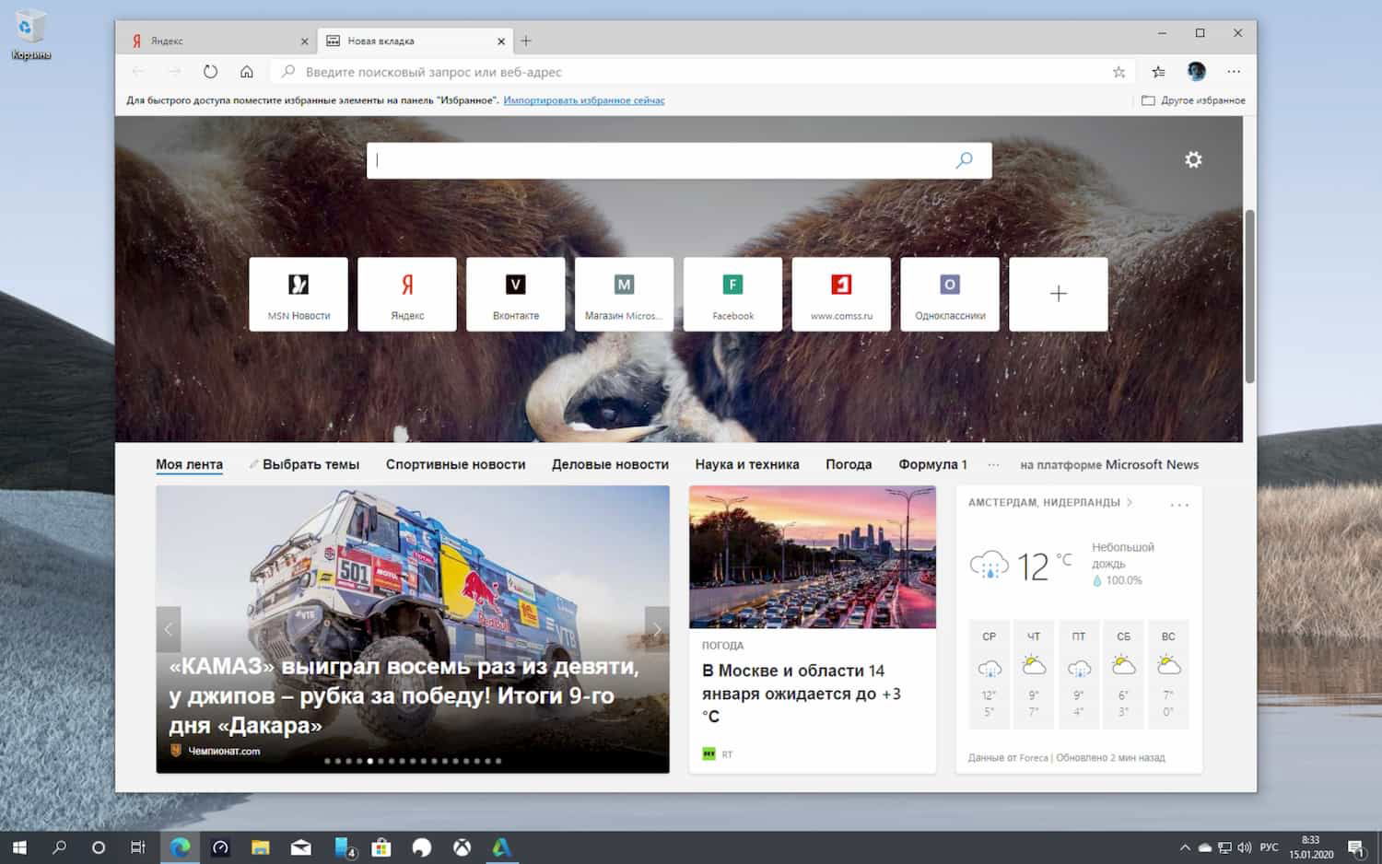This screenshot has height=864, width=1382.
Task: Open the Одноклассники shortcut tile
Action: 950,294
